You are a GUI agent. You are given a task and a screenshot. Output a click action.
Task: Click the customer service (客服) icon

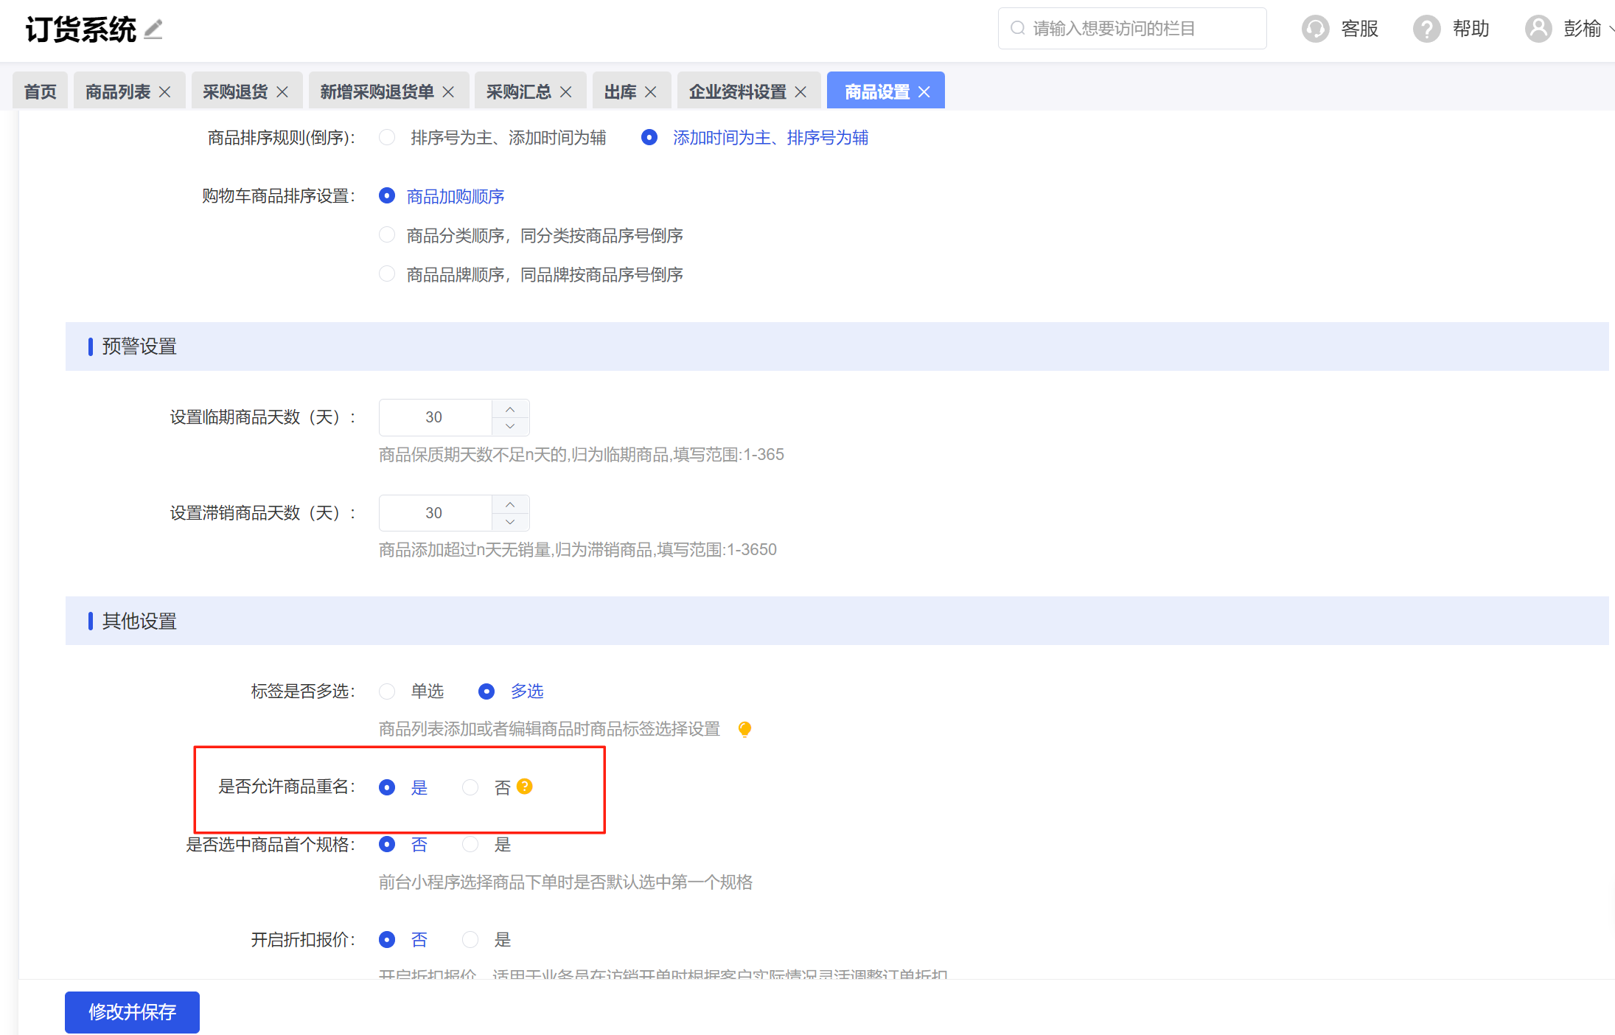[1315, 28]
